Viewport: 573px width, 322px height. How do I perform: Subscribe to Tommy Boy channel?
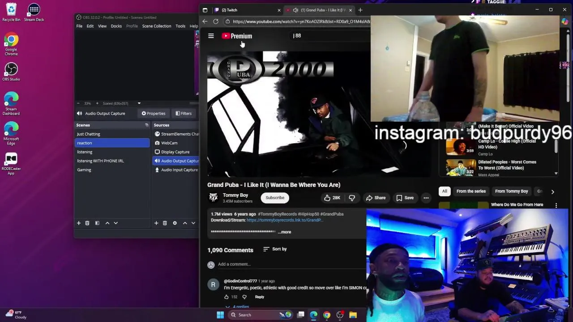tap(275, 198)
